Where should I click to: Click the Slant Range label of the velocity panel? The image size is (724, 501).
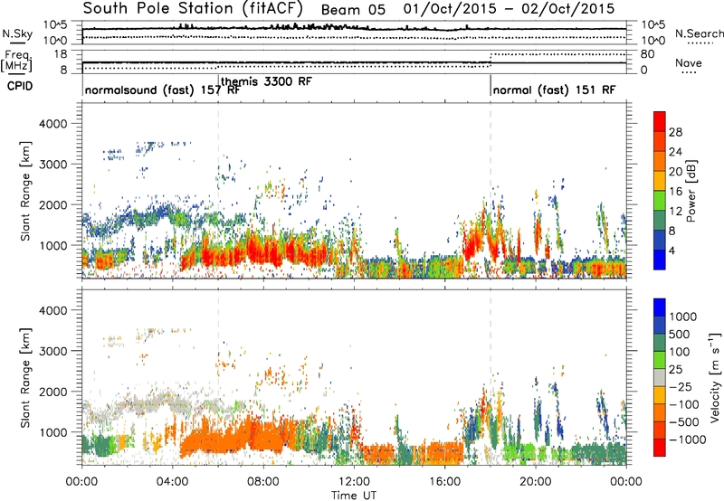click(25, 377)
